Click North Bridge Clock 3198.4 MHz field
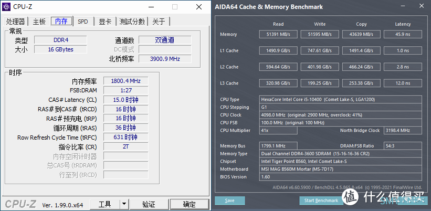Image resolution: width=431 pixels, height=211 pixels. point(403,130)
